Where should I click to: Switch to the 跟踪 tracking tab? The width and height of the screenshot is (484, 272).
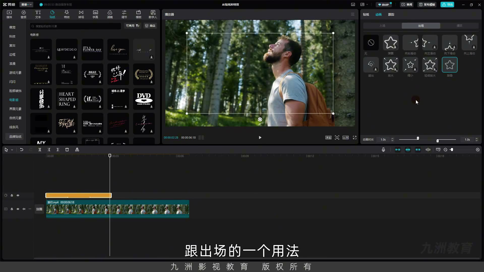pyautogui.click(x=391, y=14)
